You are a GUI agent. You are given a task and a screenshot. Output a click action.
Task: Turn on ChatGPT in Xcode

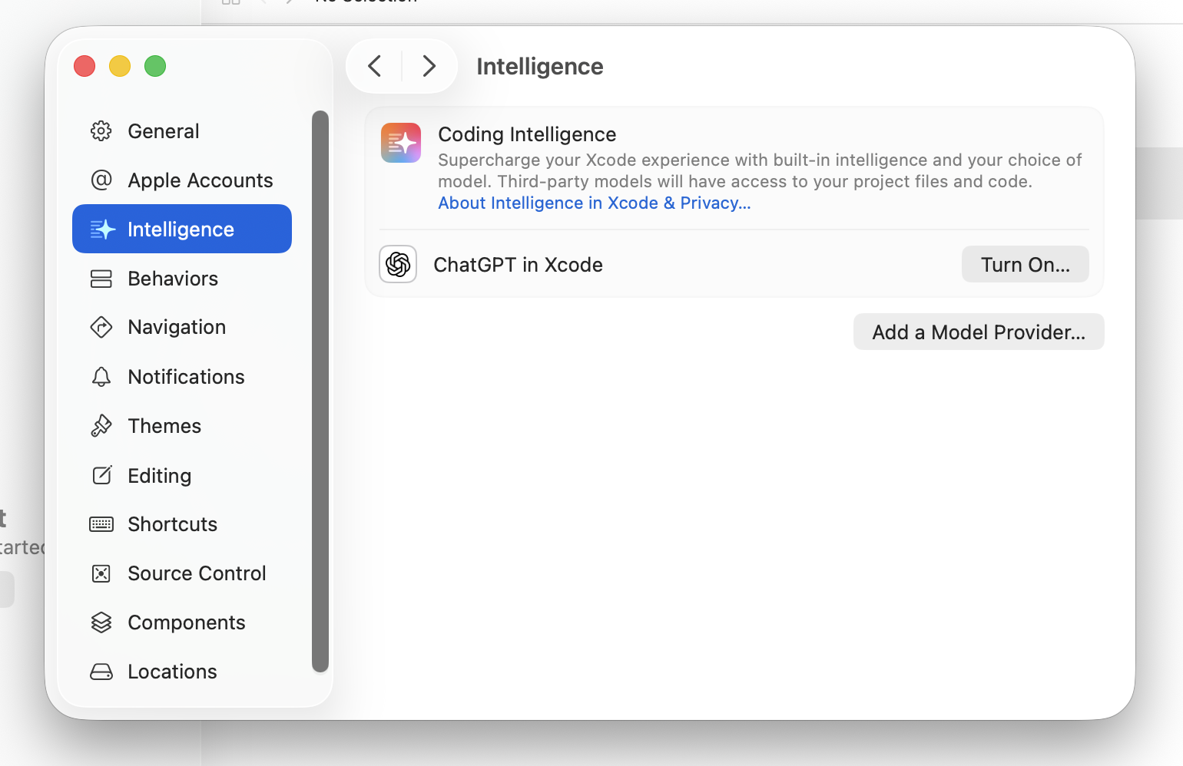coord(1025,264)
